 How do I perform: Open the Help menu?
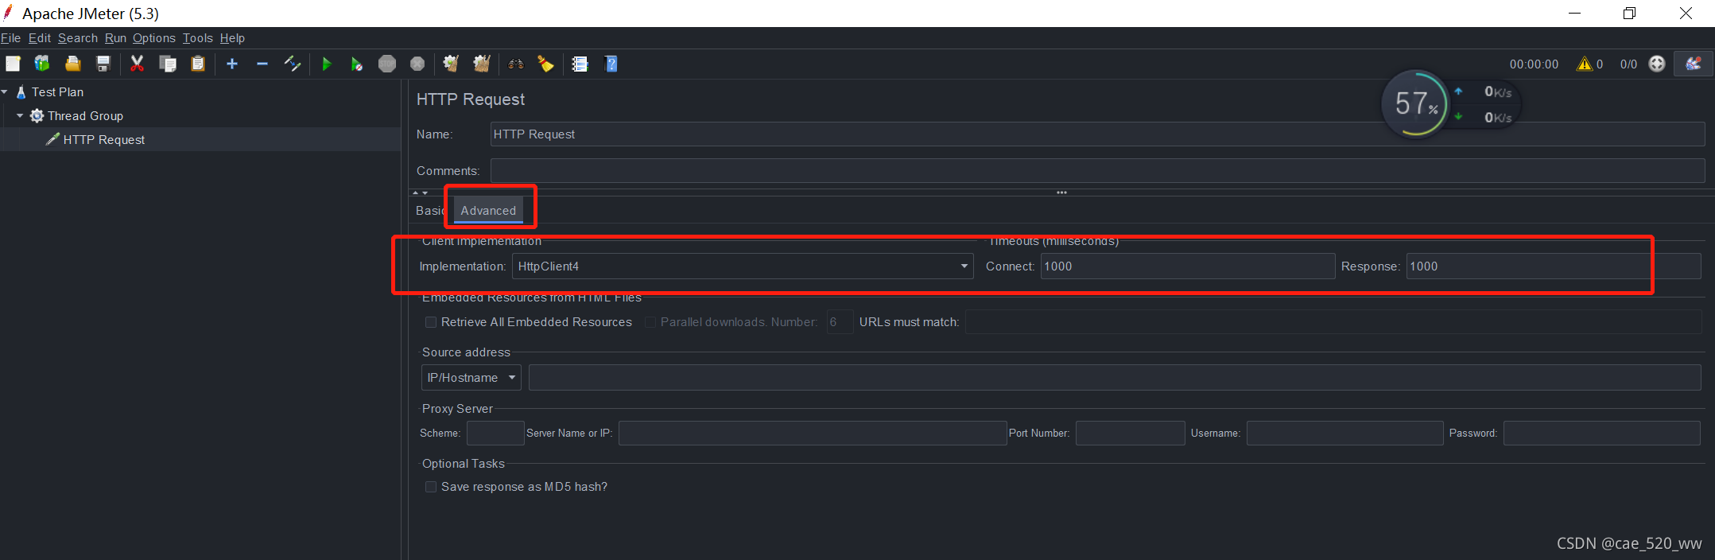point(232,38)
